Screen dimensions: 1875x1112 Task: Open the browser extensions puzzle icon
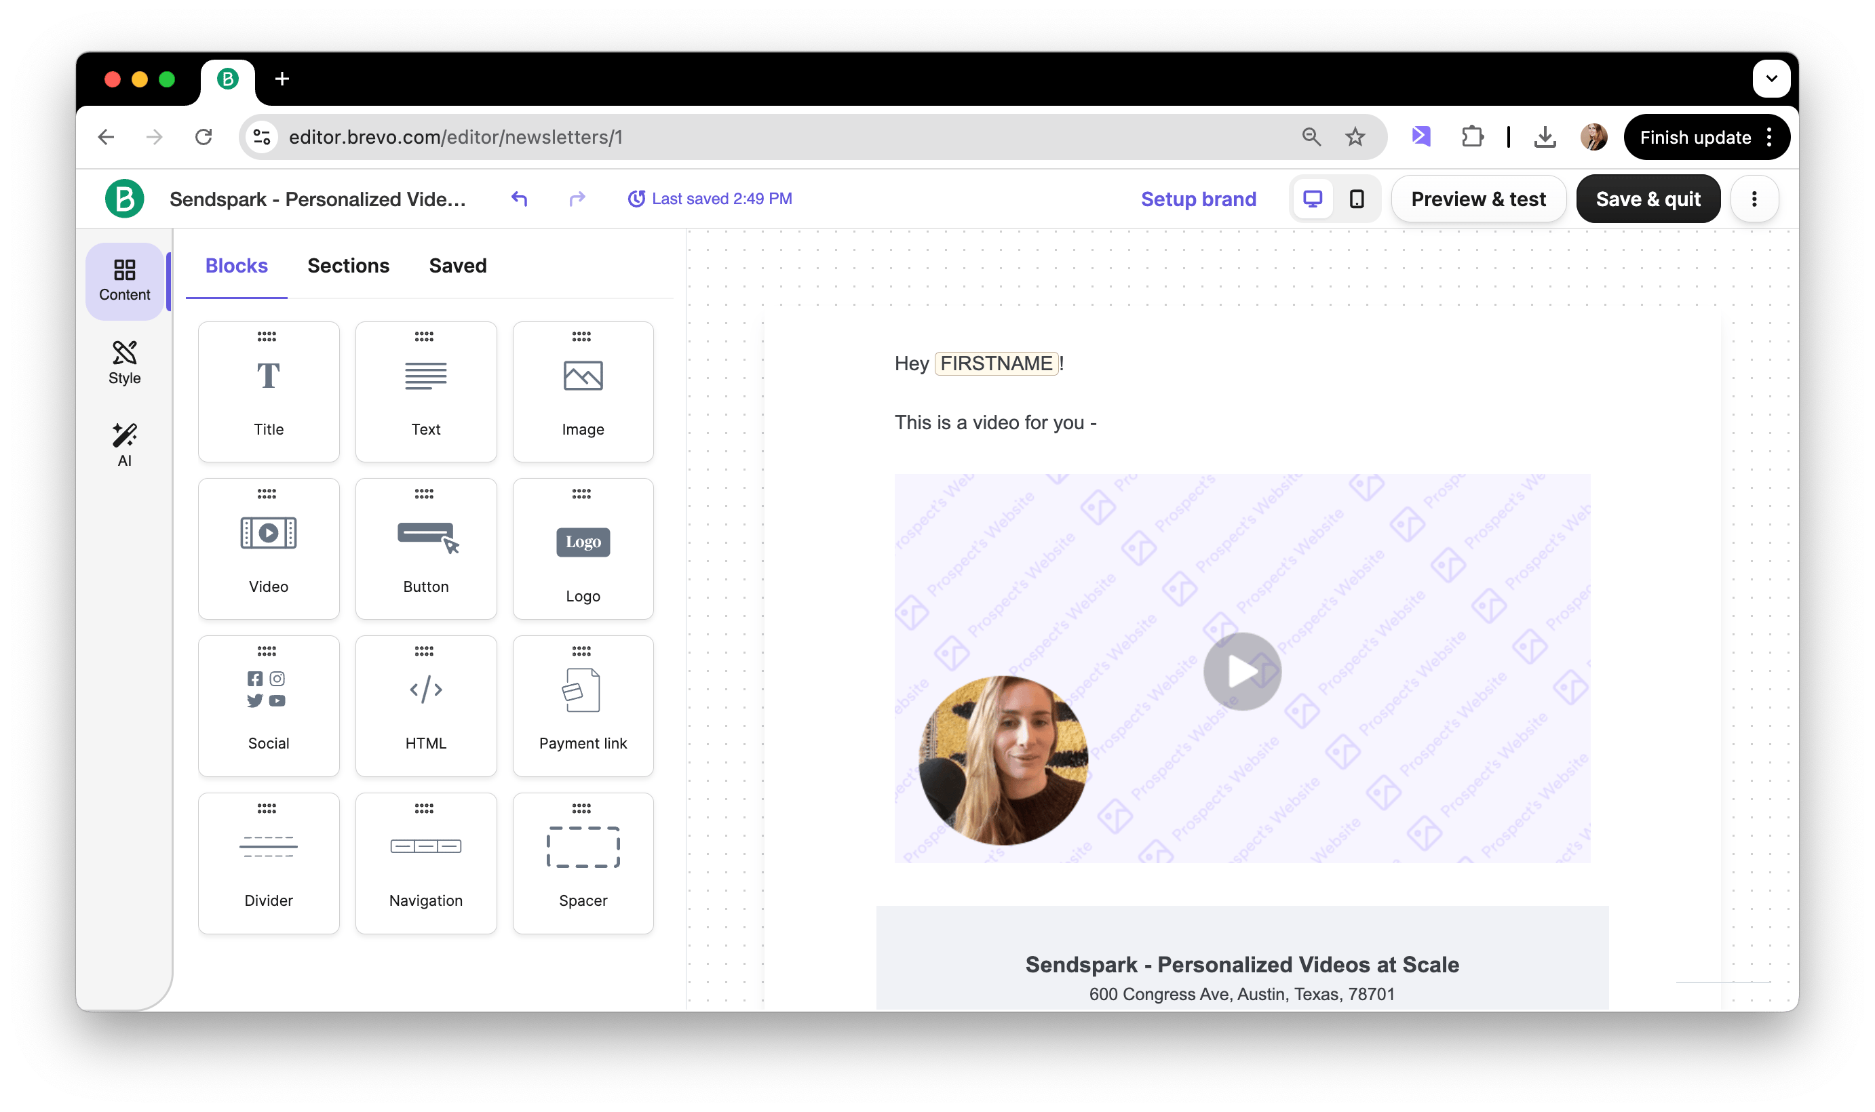tap(1471, 137)
